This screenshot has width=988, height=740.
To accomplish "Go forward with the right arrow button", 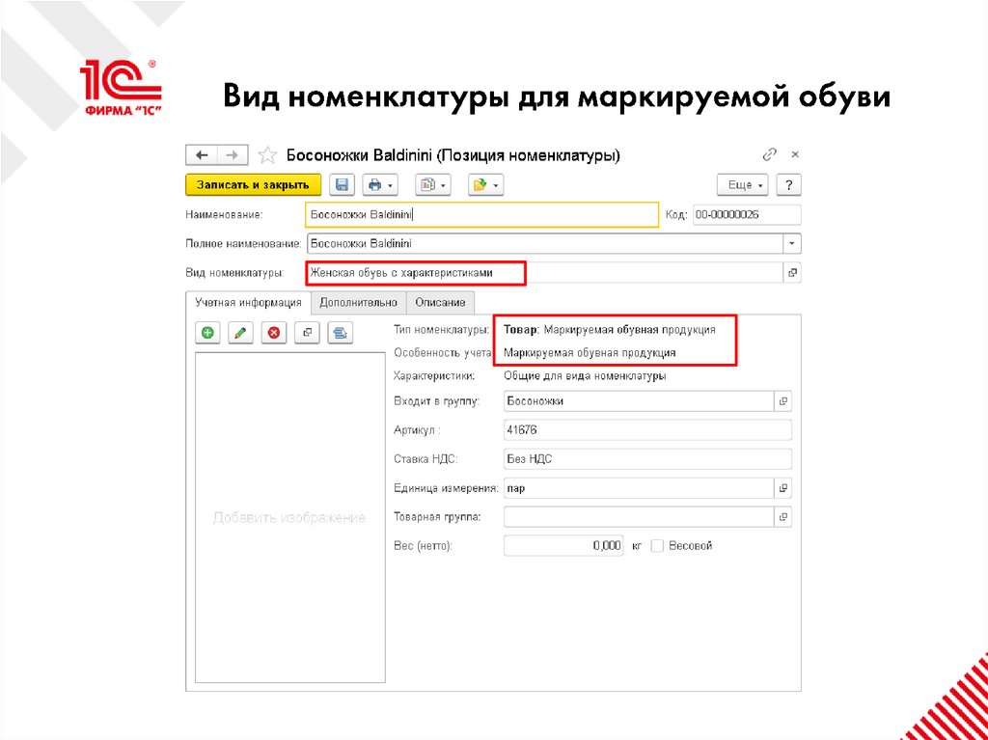I will click(x=233, y=155).
